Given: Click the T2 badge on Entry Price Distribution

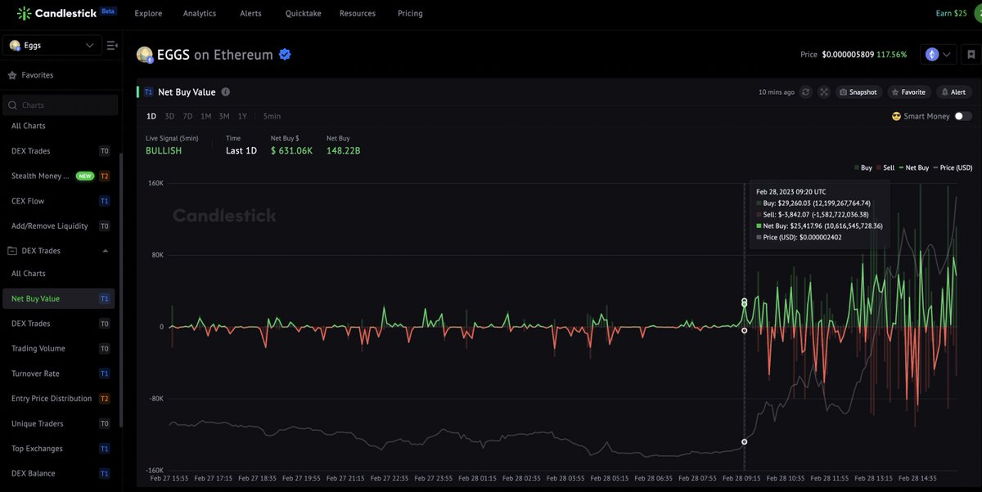Looking at the screenshot, I should pos(104,399).
